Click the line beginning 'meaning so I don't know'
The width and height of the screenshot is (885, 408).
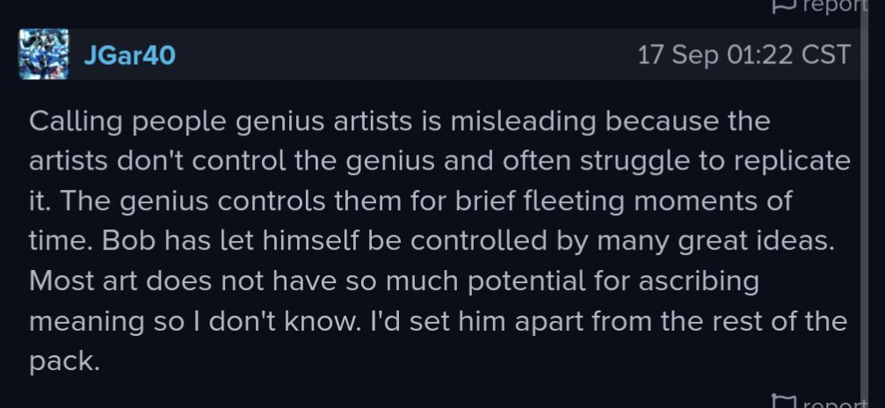pyautogui.click(x=438, y=321)
